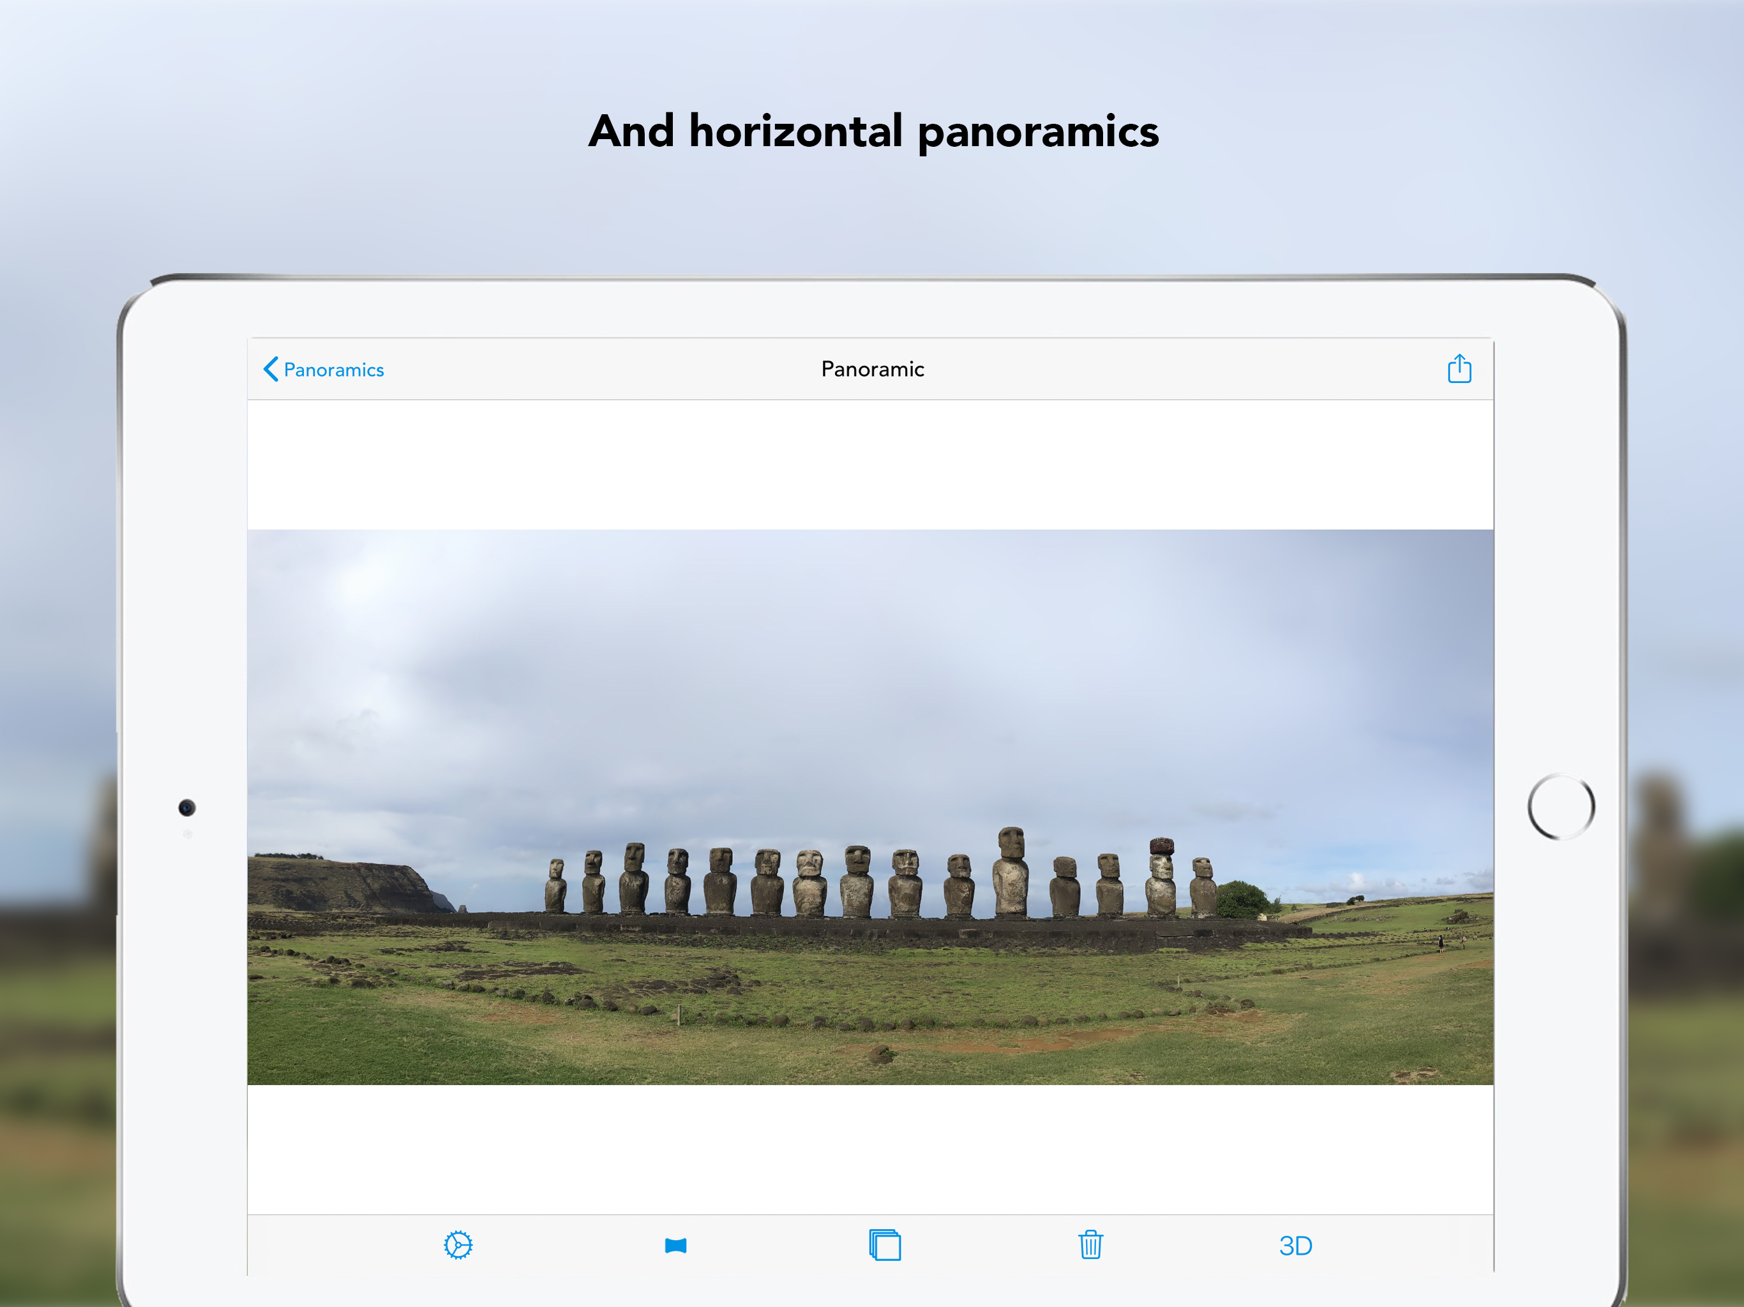Click the back chevron arrow
The width and height of the screenshot is (1744, 1307).
pos(271,369)
